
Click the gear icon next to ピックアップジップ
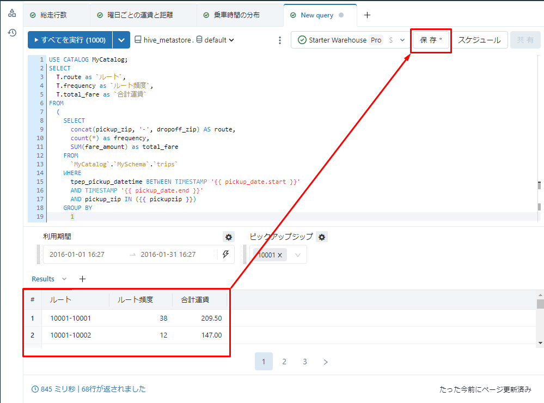tap(322, 237)
